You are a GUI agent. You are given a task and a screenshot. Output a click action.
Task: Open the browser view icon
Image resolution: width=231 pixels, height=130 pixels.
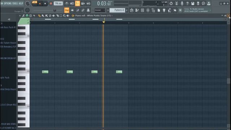(x=153, y=10)
